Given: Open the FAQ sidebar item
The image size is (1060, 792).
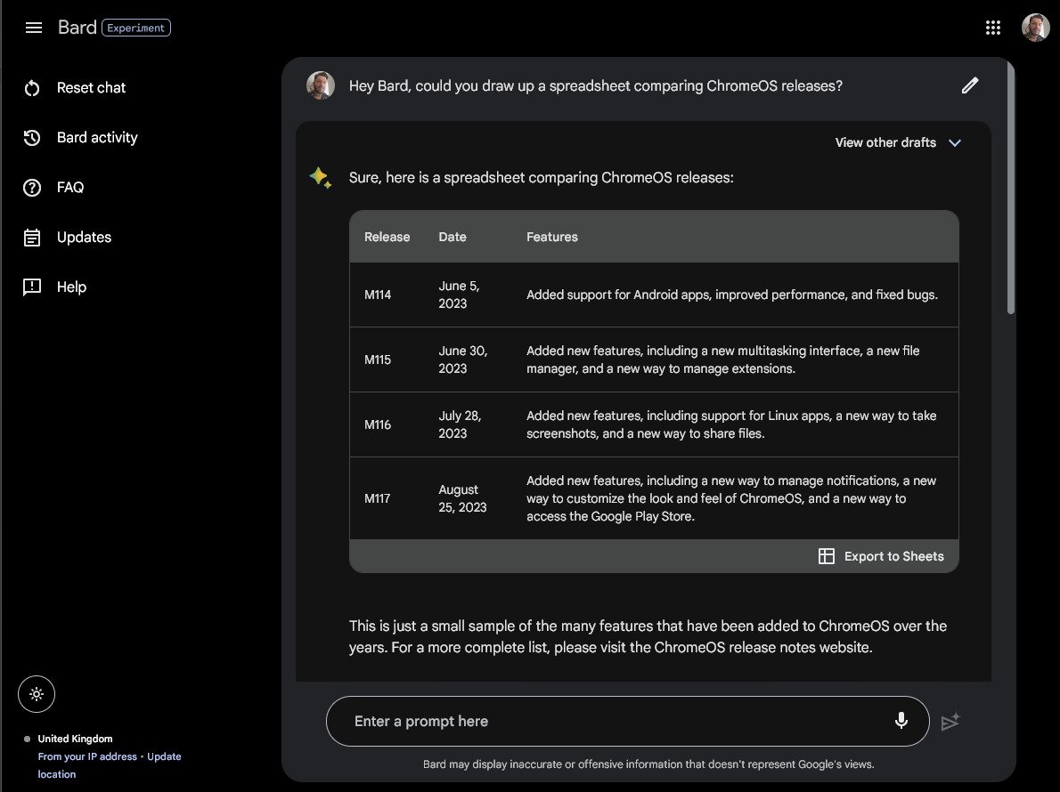Looking at the screenshot, I should pyautogui.click(x=70, y=187).
